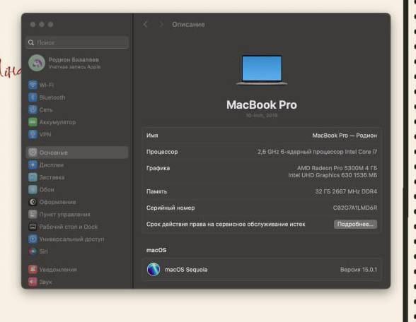This screenshot has width=416, height=322.
Task: Go forward with the right chevron
Action: click(x=161, y=24)
